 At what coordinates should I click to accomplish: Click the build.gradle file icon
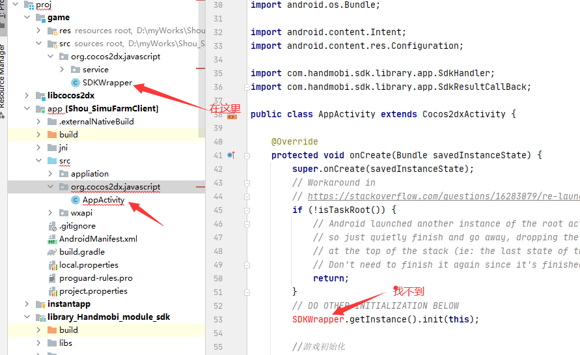[52, 252]
